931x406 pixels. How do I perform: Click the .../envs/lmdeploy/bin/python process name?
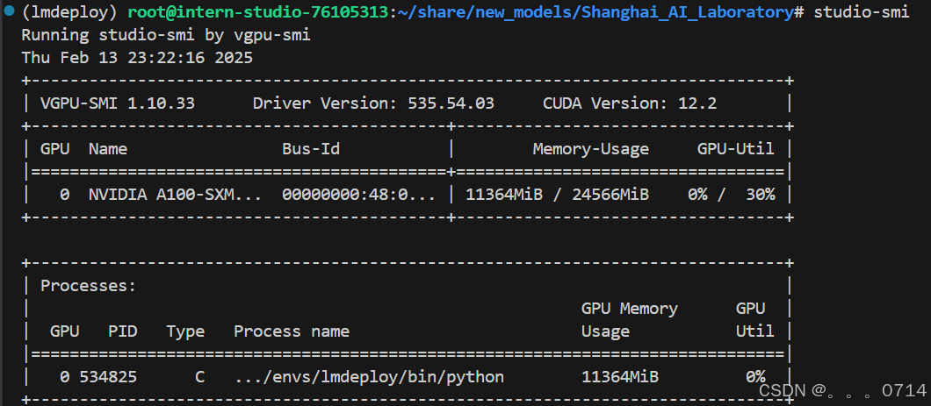pos(369,377)
